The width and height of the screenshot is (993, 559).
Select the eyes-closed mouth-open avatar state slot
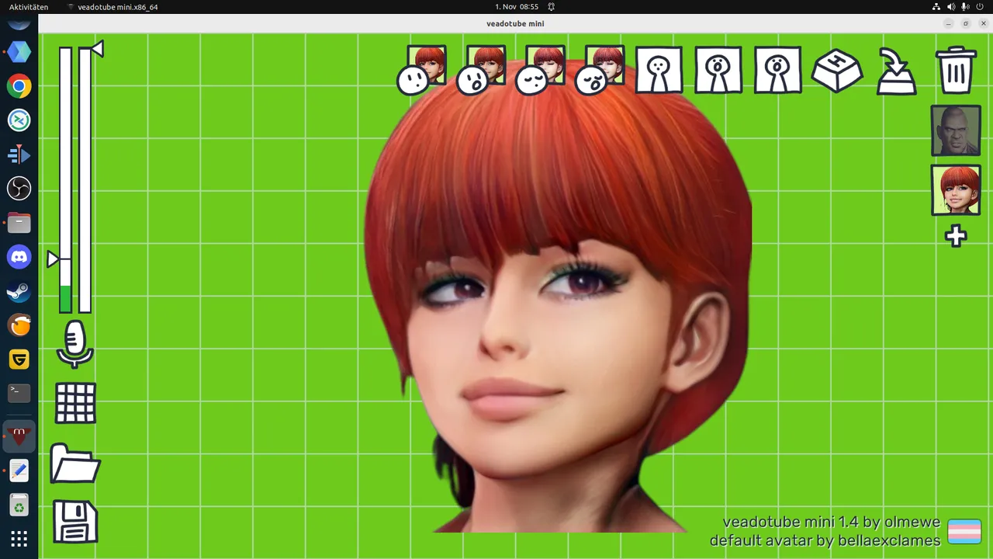[x=600, y=70]
